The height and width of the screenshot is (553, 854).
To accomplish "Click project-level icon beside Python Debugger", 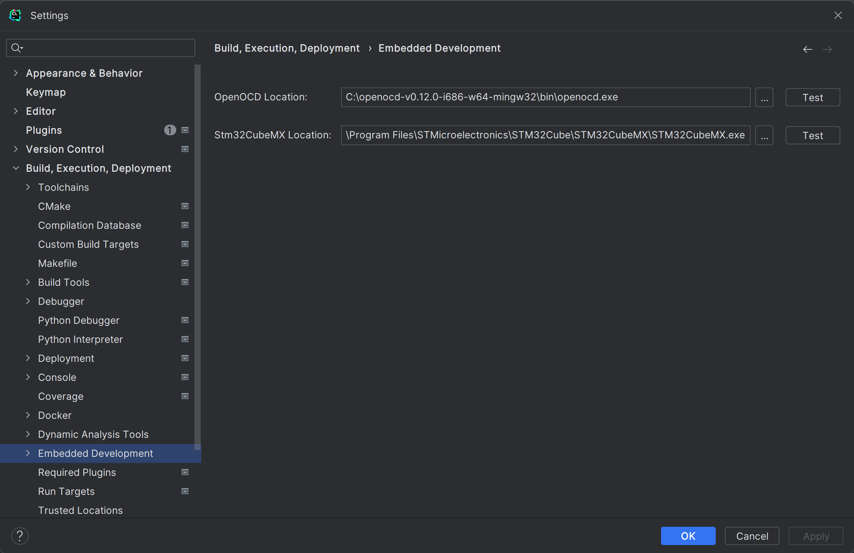I will click(185, 320).
